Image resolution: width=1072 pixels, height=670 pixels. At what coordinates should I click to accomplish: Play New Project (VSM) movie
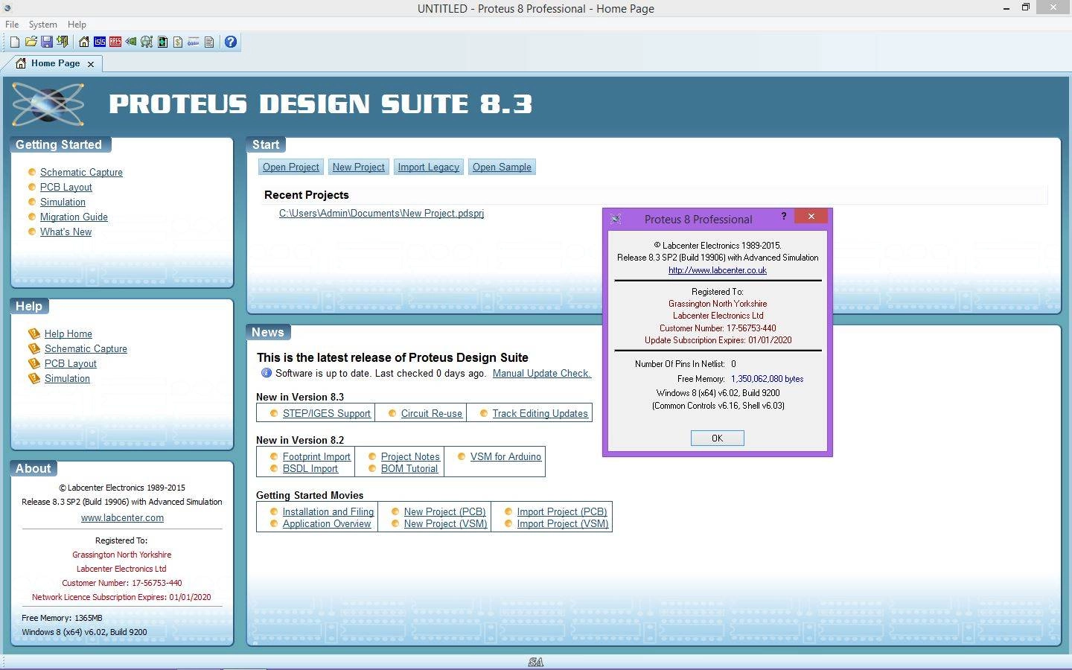[x=445, y=523]
